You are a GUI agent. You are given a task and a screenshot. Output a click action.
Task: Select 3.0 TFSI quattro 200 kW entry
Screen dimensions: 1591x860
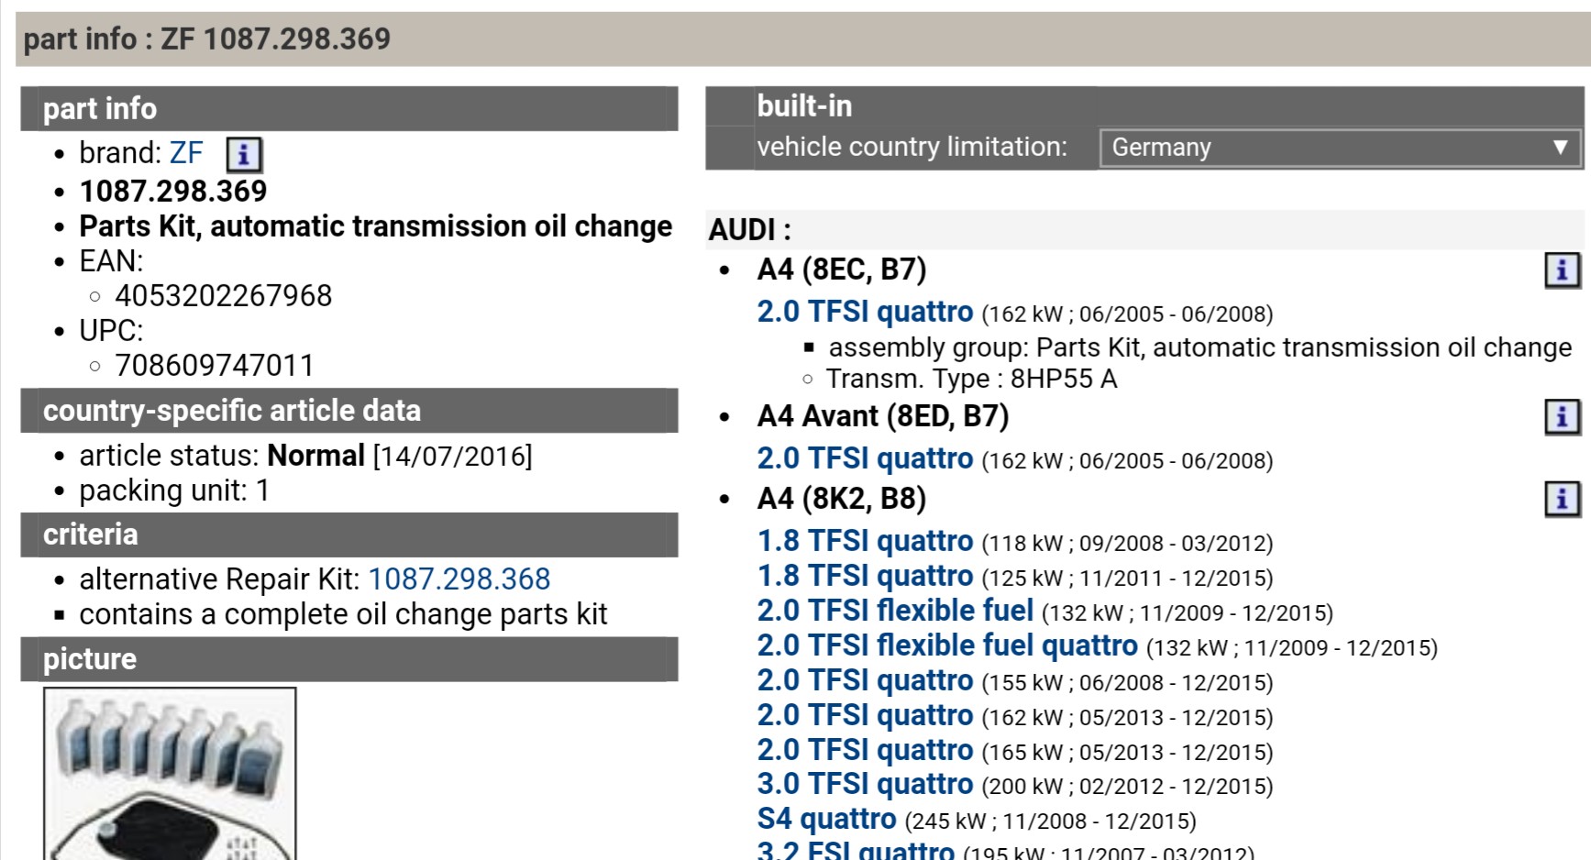[864, 785]
